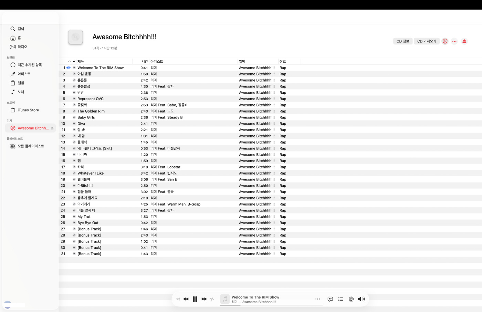Uncheck the Baby Girls track checkbox
The image size is (482, 312).
point(74,117)
